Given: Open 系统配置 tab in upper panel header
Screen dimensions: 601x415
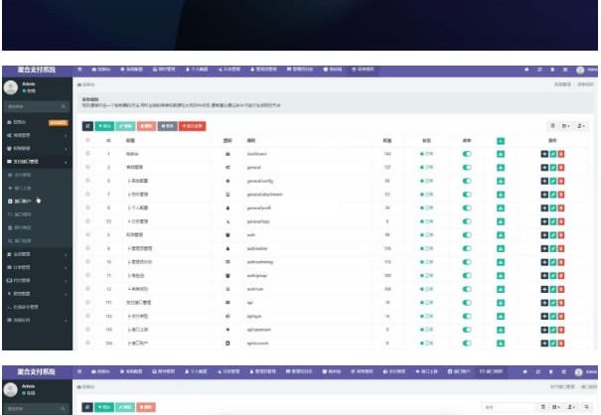Looking at the screenshot, I should (132, 69).
